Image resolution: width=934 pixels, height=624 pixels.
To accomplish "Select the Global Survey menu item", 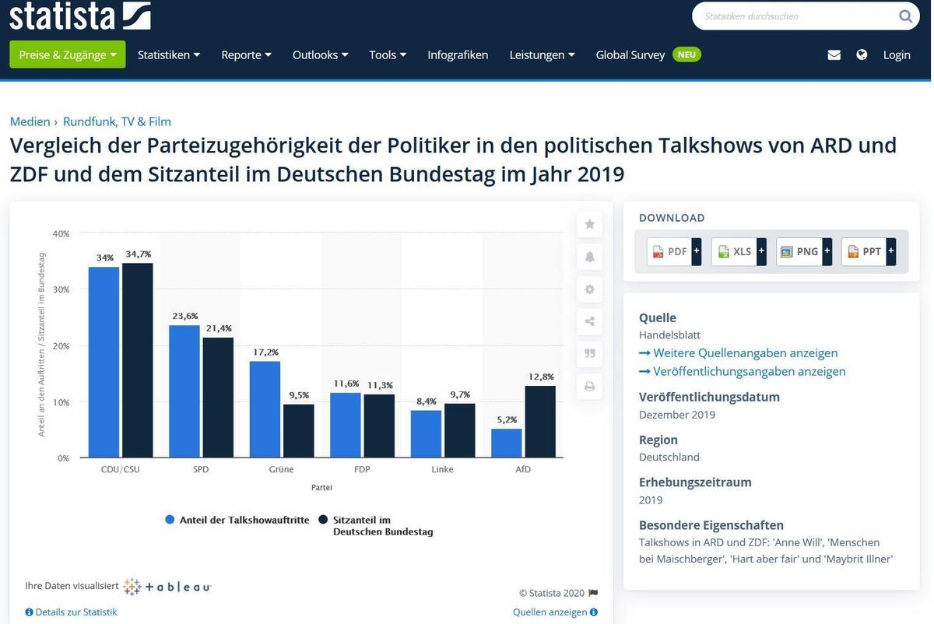I will 630,54.
